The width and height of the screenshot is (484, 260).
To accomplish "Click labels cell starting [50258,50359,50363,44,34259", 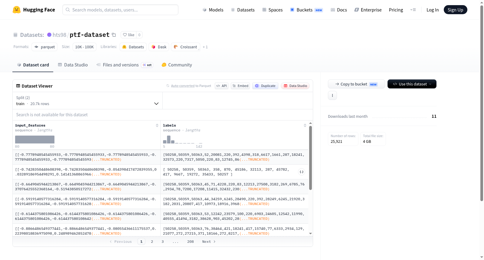I will pos(234,201).
